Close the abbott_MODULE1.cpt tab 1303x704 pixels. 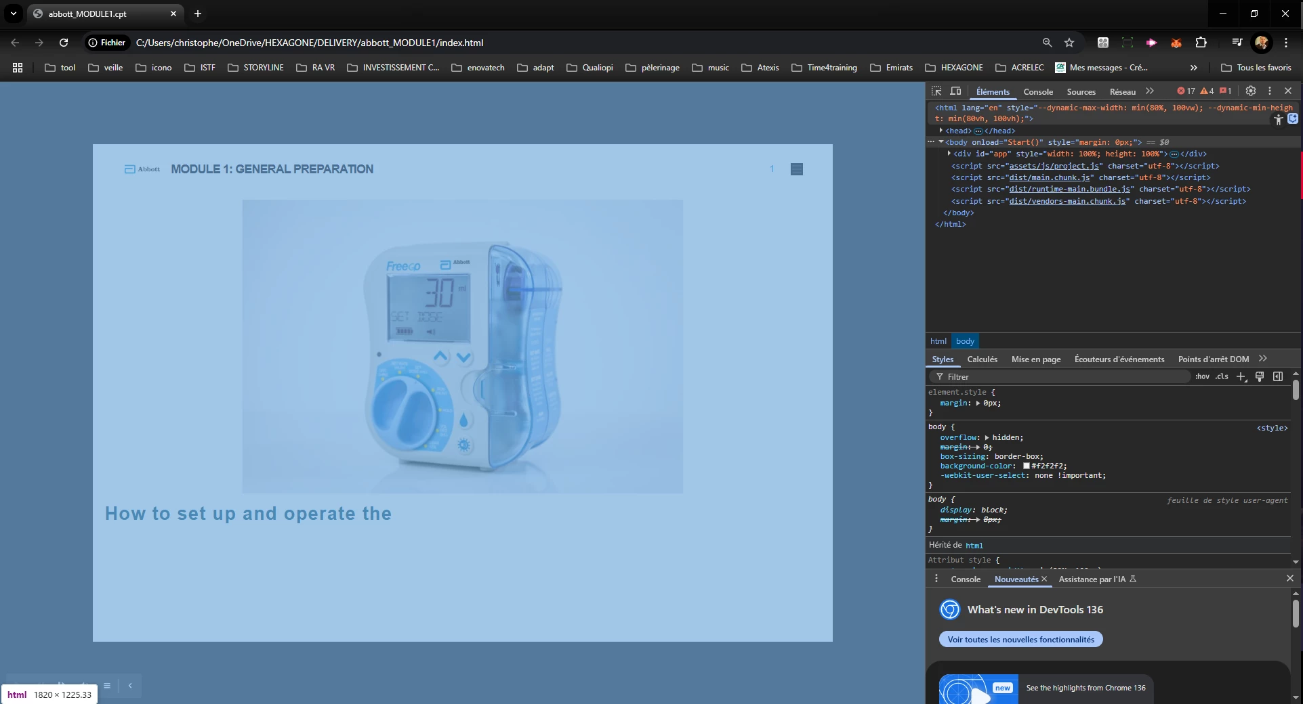click(173, 14)
